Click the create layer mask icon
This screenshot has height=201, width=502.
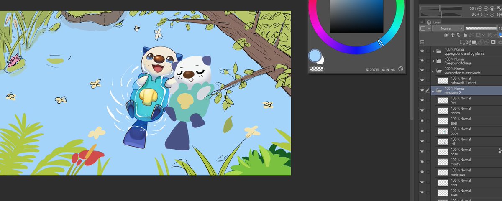coord(493,42)
